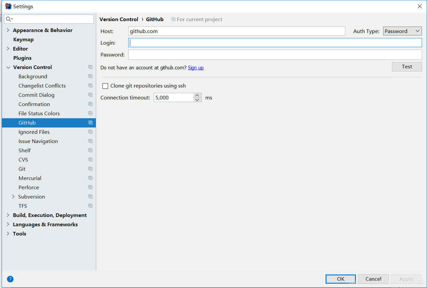Click the Test connection button

coord(407,67)
